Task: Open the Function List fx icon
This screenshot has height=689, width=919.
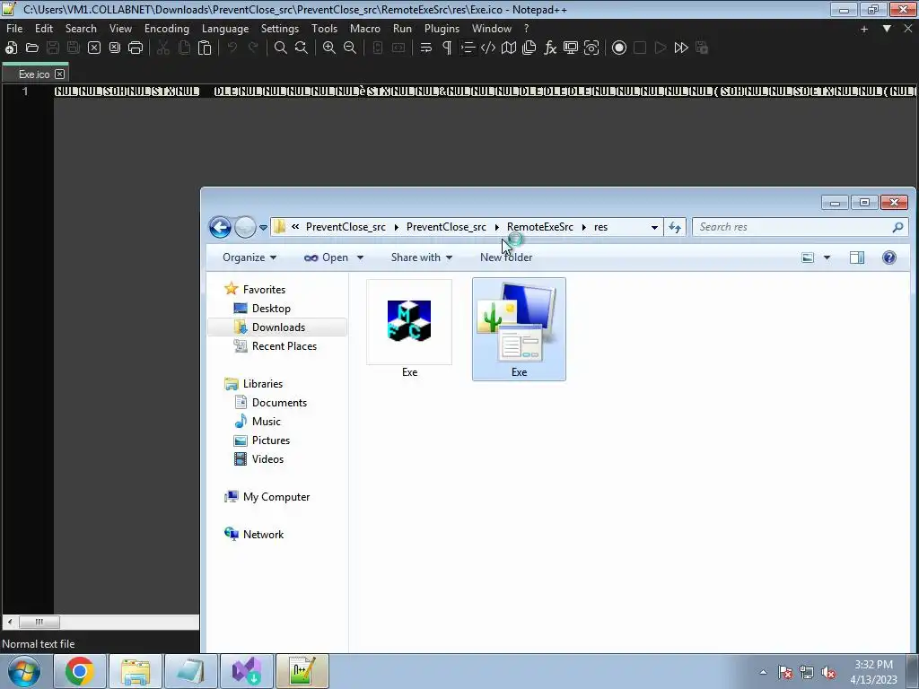Action: 550,48
